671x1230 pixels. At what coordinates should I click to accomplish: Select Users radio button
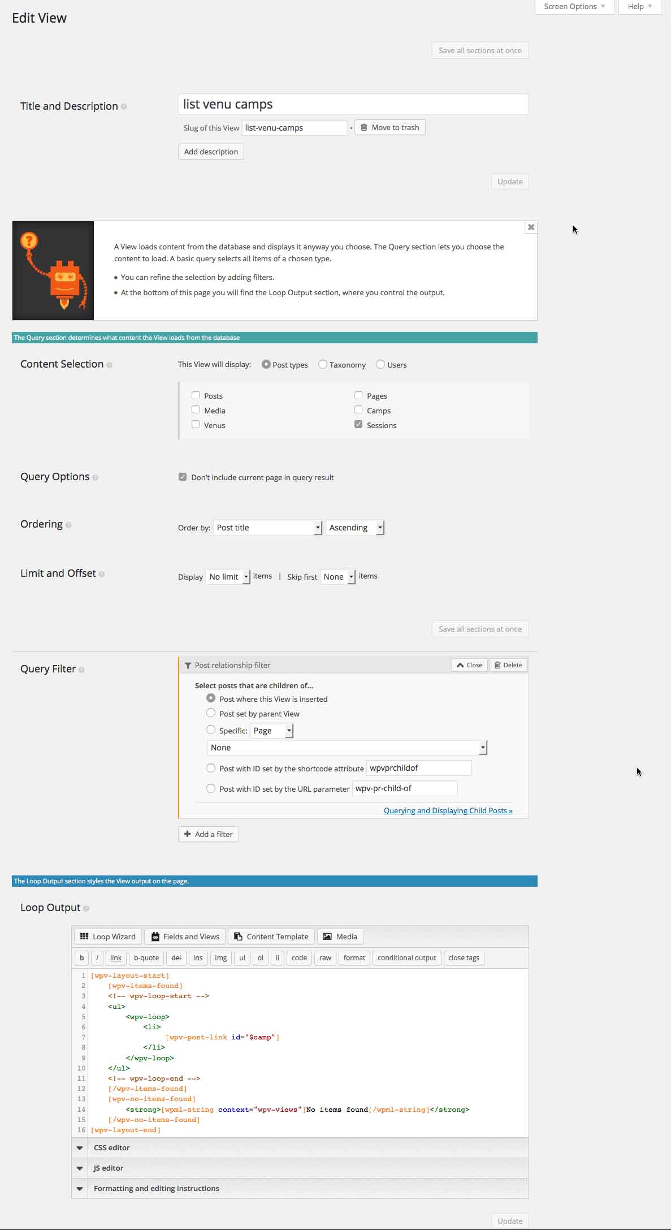[x=380, y=364]
